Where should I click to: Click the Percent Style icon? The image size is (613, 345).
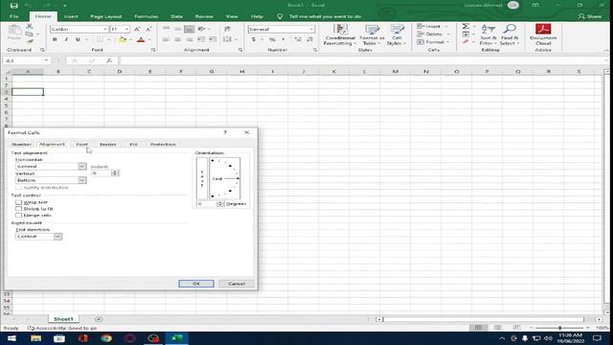pyautogui.click(x=272, y=39)
